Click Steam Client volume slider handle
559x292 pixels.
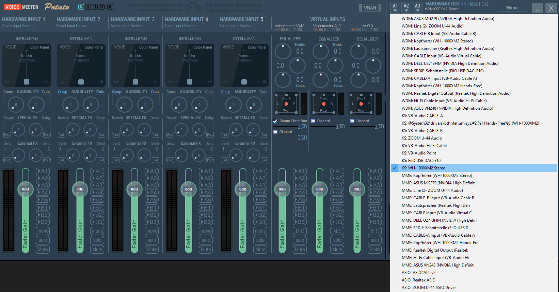click(x=299, y=127)
